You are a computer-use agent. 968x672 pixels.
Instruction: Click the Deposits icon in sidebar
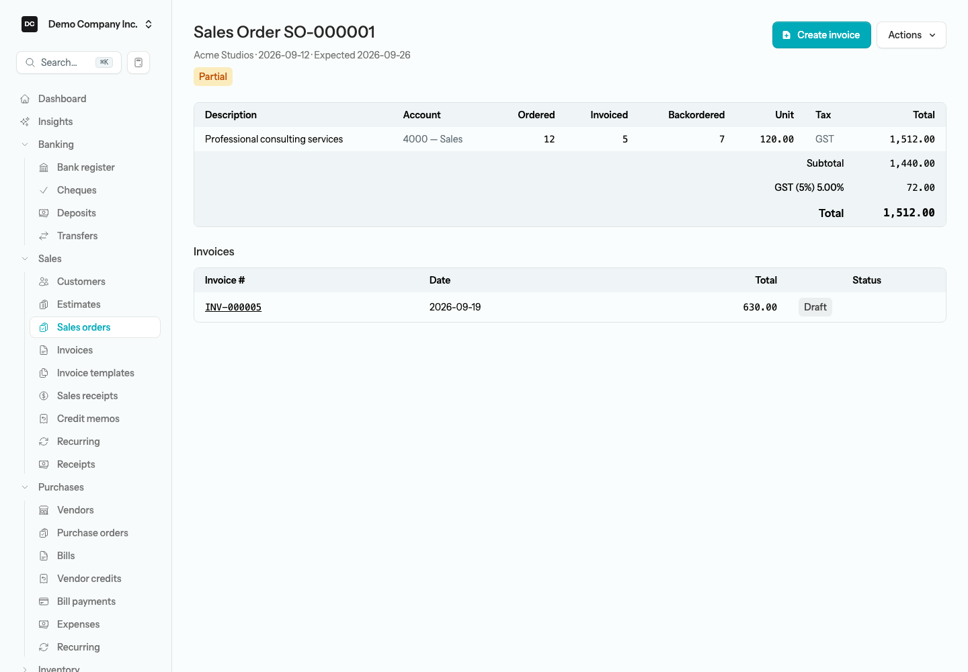44,213
